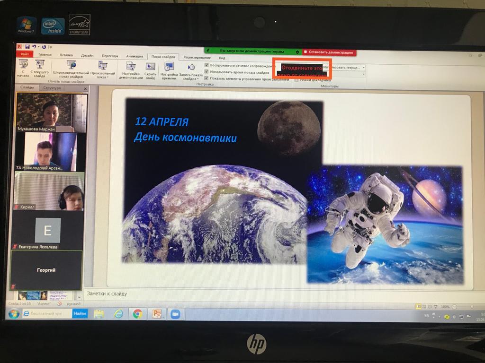Switch to the Анимация tab

point(135,56)
